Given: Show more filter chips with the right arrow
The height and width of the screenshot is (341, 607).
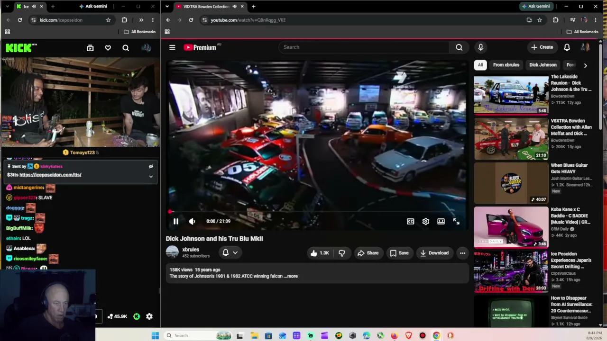Looking at the screenshot, I should (x=585, y=65).
